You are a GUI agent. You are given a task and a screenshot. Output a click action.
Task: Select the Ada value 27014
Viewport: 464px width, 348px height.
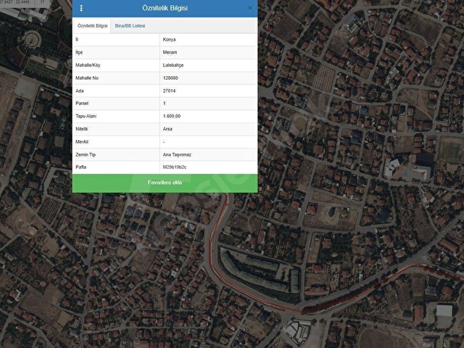click(169, 91)
